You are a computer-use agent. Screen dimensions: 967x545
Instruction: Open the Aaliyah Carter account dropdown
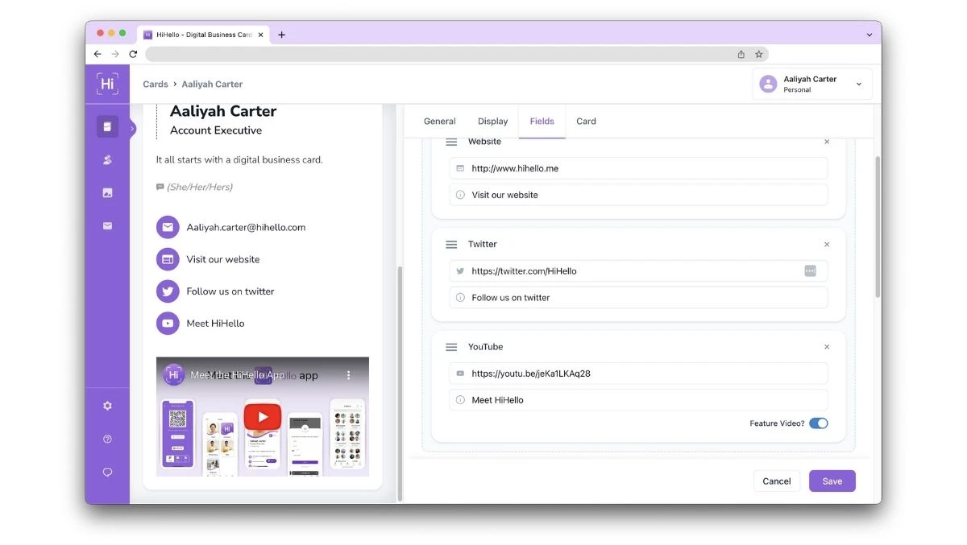[811, 83]
